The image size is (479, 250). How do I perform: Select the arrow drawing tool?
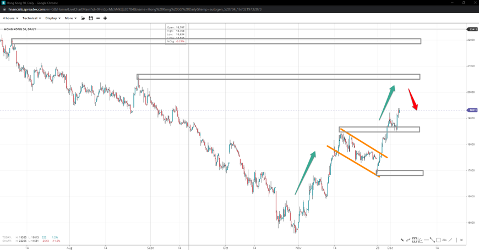point(402,240)
